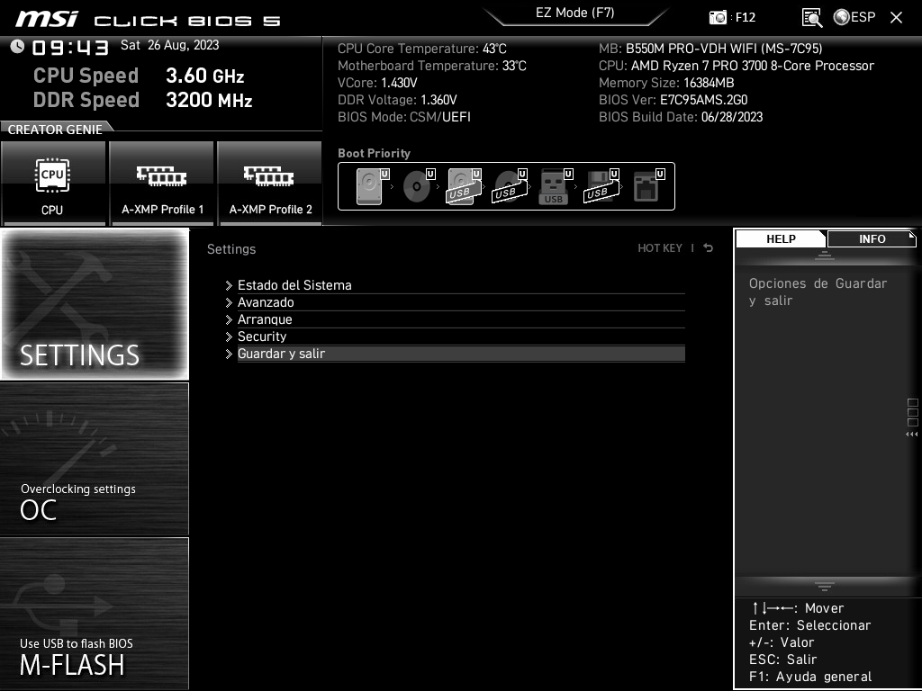Go back using the return arrow icon
Viewport: 922px width, 691px height.
coord(709,248)
